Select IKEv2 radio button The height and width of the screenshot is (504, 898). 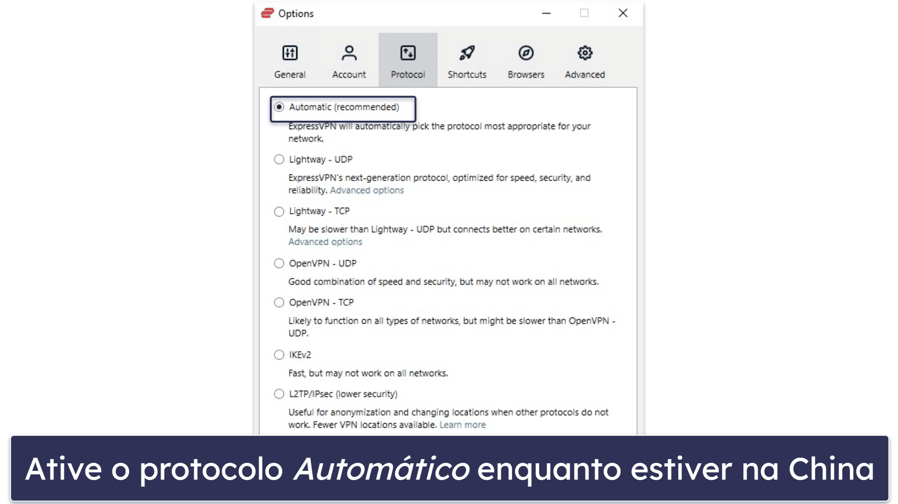279,355
